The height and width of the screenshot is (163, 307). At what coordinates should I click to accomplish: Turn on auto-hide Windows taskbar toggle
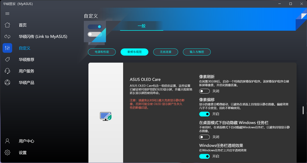[204, 137]
